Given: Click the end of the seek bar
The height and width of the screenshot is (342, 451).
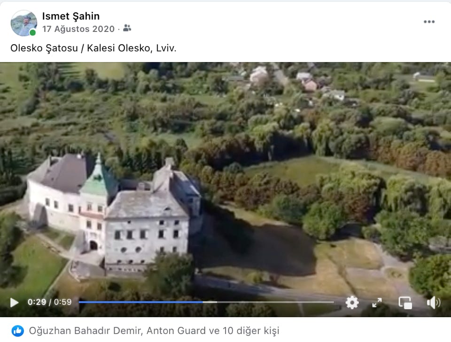Looking at the screenshot, I should 333,302.
